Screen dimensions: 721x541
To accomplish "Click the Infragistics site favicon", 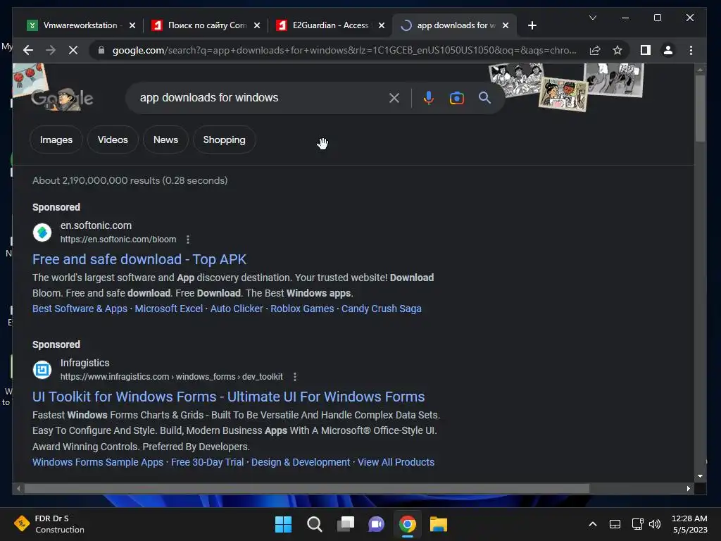I will (x=42, y=369).
